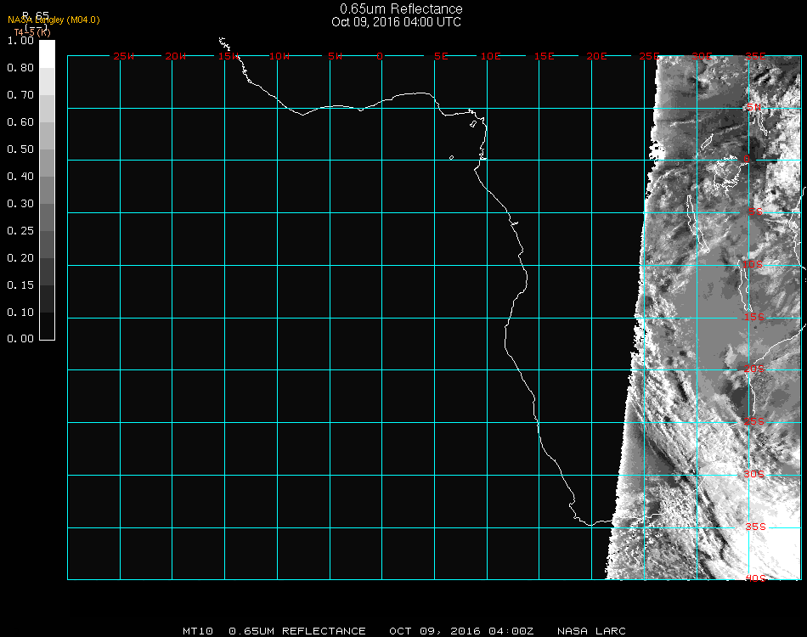
Task: Select the "Oct 09, 2016 04:00 UTC" date line
Action: [396, 21]
